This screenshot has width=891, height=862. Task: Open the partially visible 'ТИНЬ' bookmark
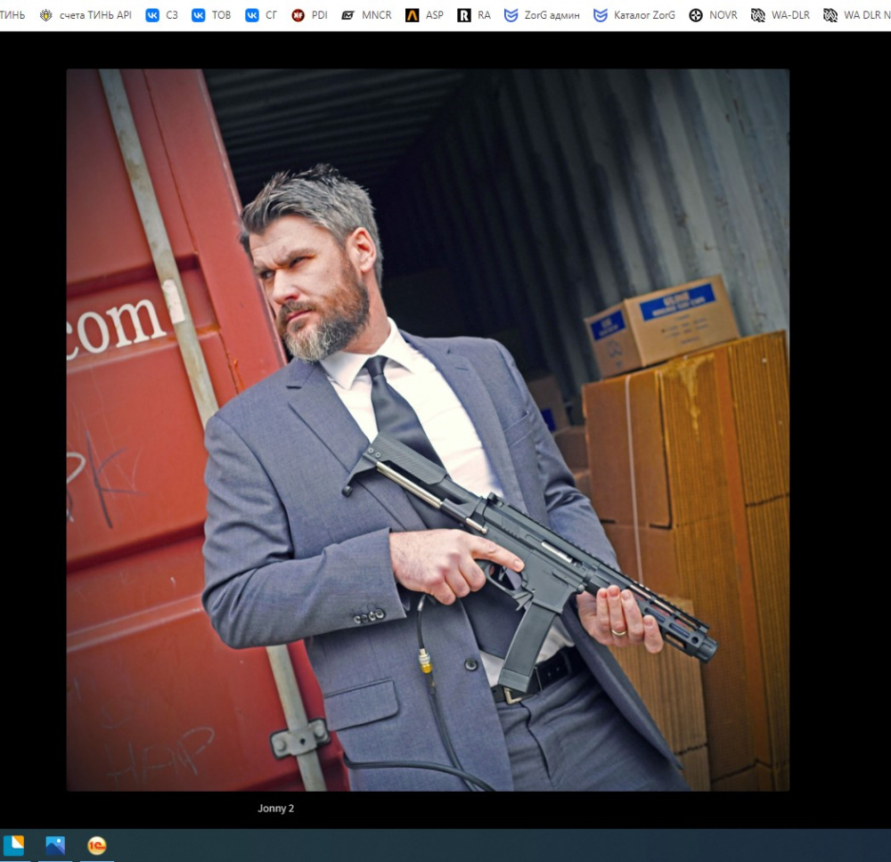click(12, 15)
